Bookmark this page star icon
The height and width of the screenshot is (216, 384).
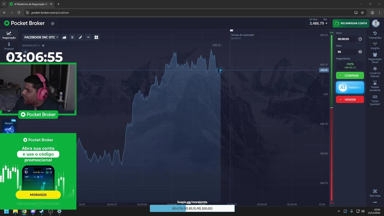[362, 13]
